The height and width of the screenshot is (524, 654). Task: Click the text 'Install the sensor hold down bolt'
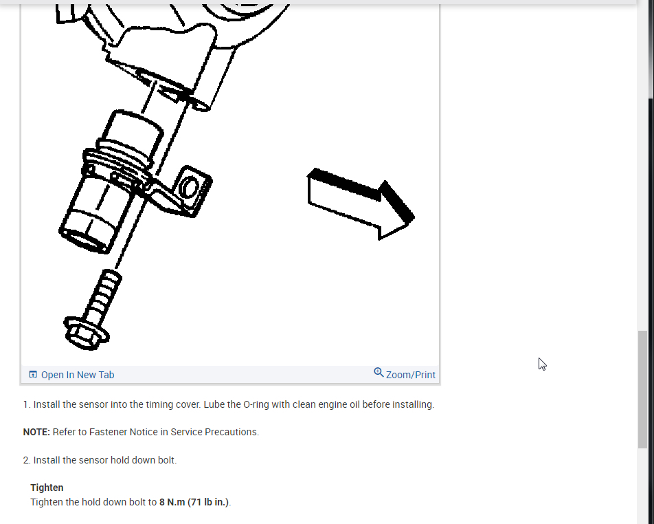[x=104, y=459]
